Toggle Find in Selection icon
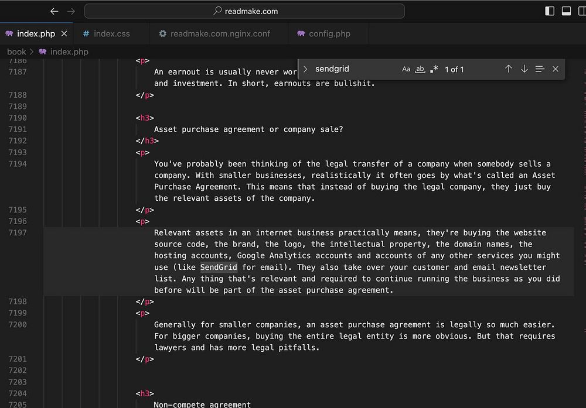Screen dimensions: 586x408 point(540,69)
